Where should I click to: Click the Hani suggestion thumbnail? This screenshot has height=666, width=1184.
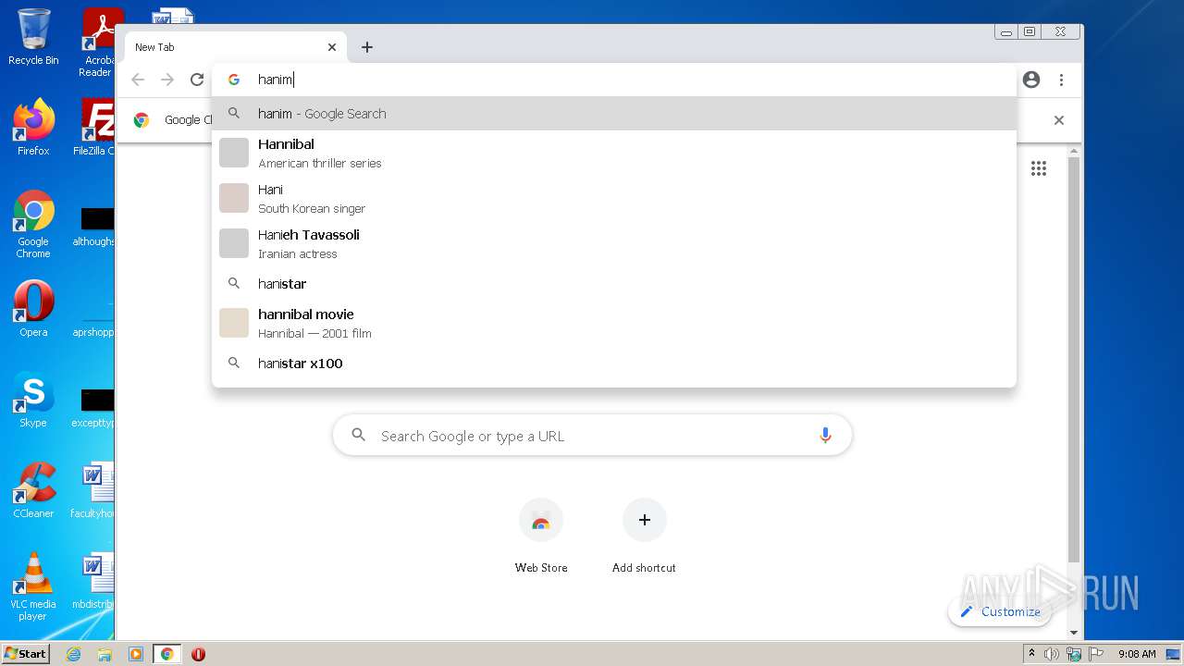click(234, 198)
